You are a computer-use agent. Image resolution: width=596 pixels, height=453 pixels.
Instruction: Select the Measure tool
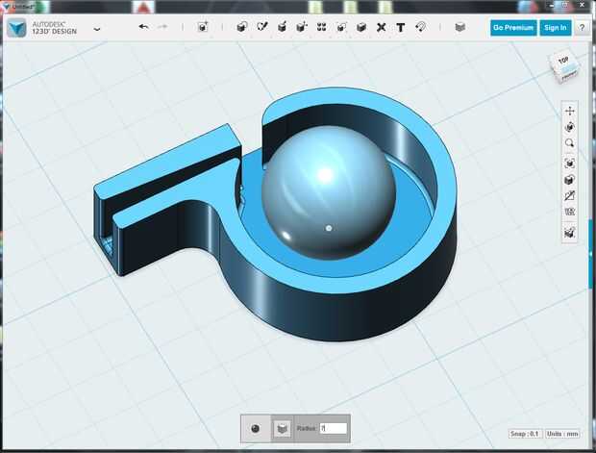point(381,27)
